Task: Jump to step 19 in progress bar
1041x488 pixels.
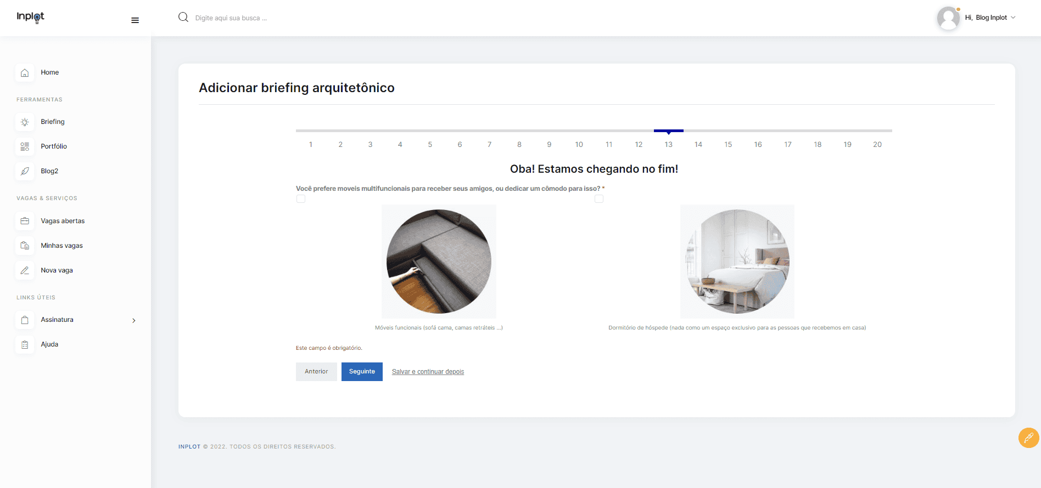Action: pos(848,144)
